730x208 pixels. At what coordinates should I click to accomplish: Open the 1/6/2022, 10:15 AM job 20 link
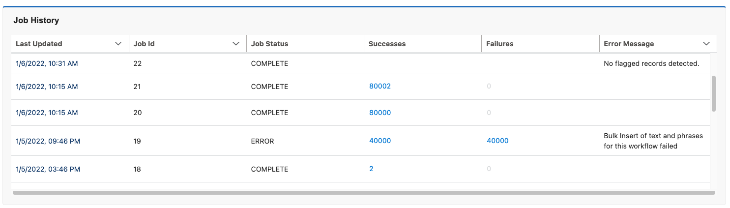tap(47, 113)
